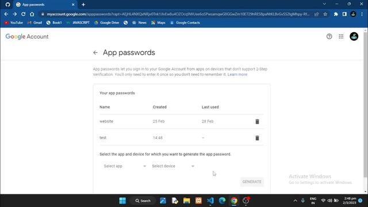Image resolution: width=368 pixels, height=207 pixels.
Task: Click the Learn more link
Action: coord(237,74)
